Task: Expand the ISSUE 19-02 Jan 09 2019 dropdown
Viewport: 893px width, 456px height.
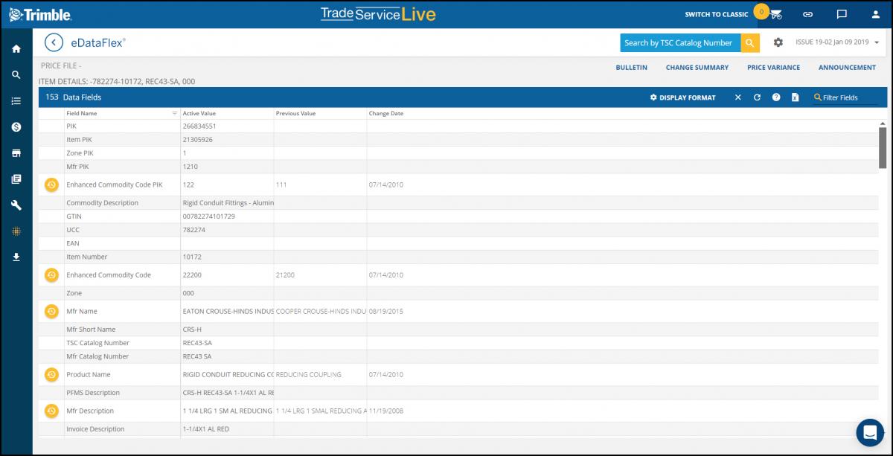Action: [837, 42]
